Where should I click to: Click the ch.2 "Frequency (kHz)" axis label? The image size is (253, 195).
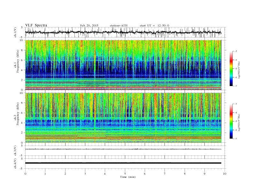[x=18, y=114]
